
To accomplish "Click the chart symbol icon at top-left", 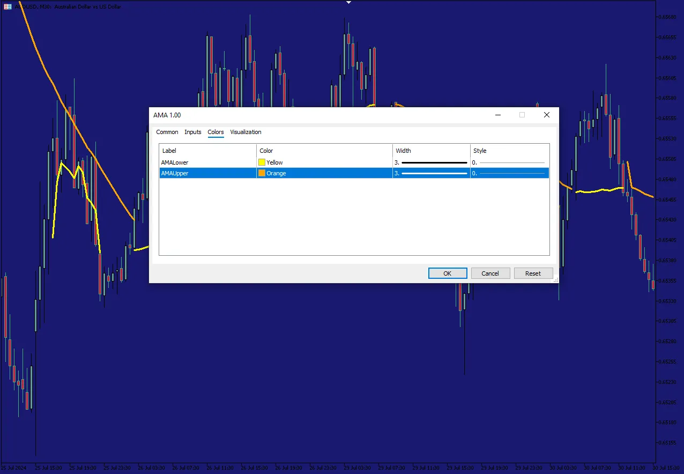I will (8, 6).
